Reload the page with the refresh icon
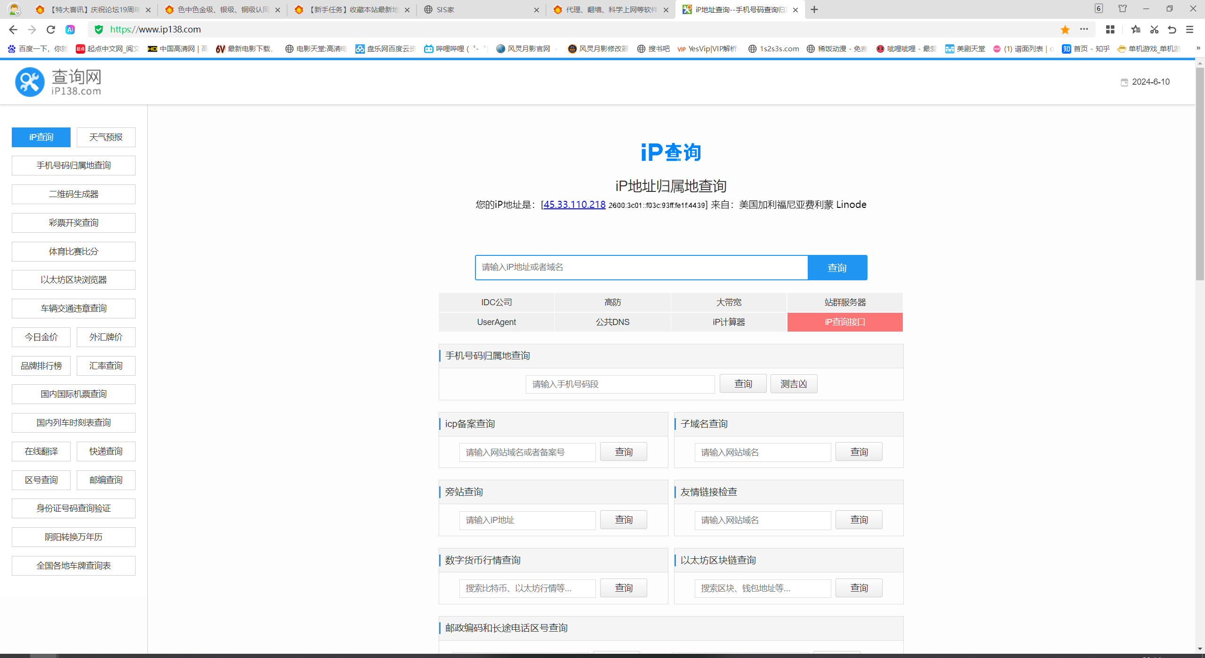The image size is (1205, 658). point(51,30)
